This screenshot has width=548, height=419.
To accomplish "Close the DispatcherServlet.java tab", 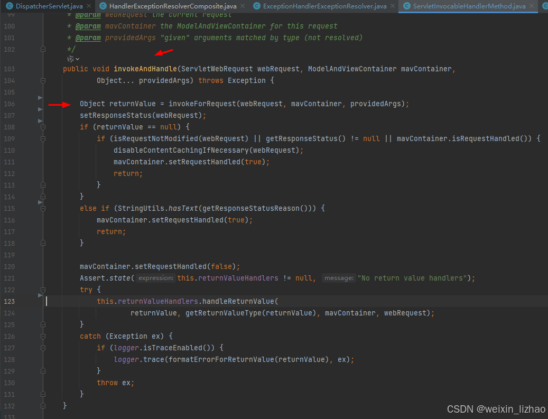I will pyautogui.click(x=89, y=6).
